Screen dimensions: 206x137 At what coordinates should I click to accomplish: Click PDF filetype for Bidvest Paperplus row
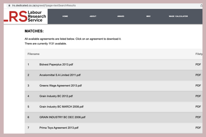pos(198,64)
